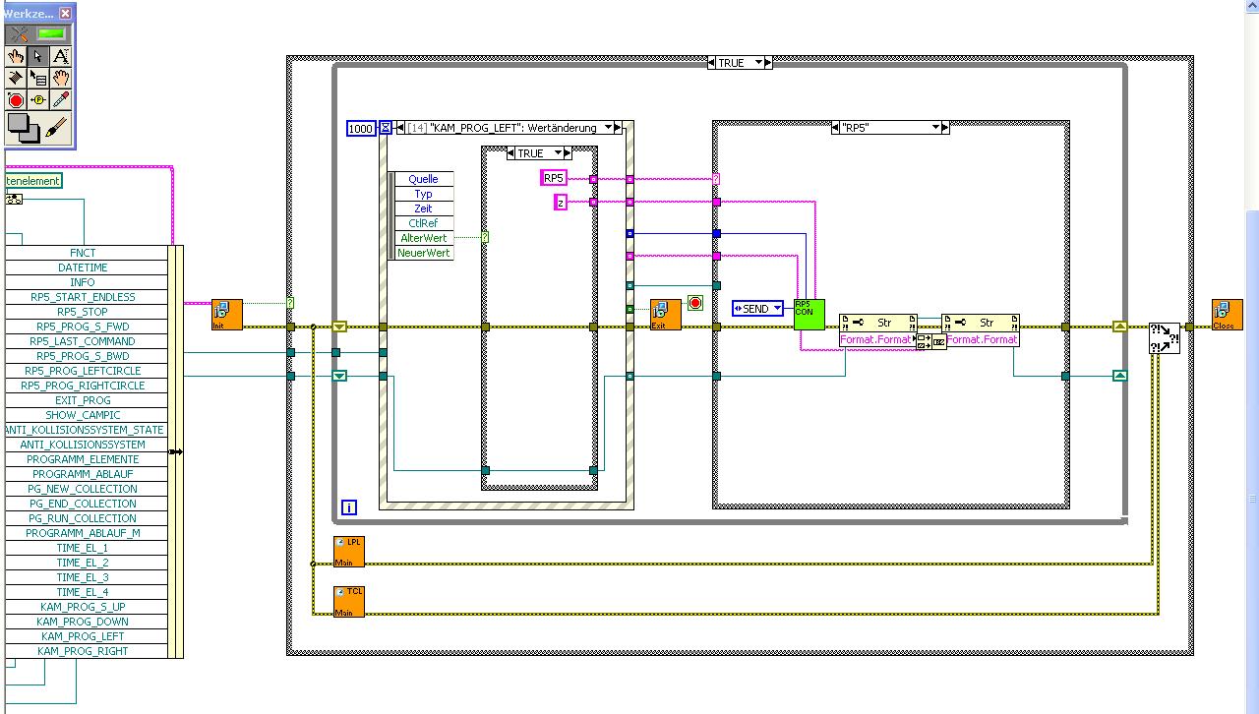Open the KAM_PROG_LEFT event case dropdown
The image size is (1259, 714).
(x=610, y=128)
